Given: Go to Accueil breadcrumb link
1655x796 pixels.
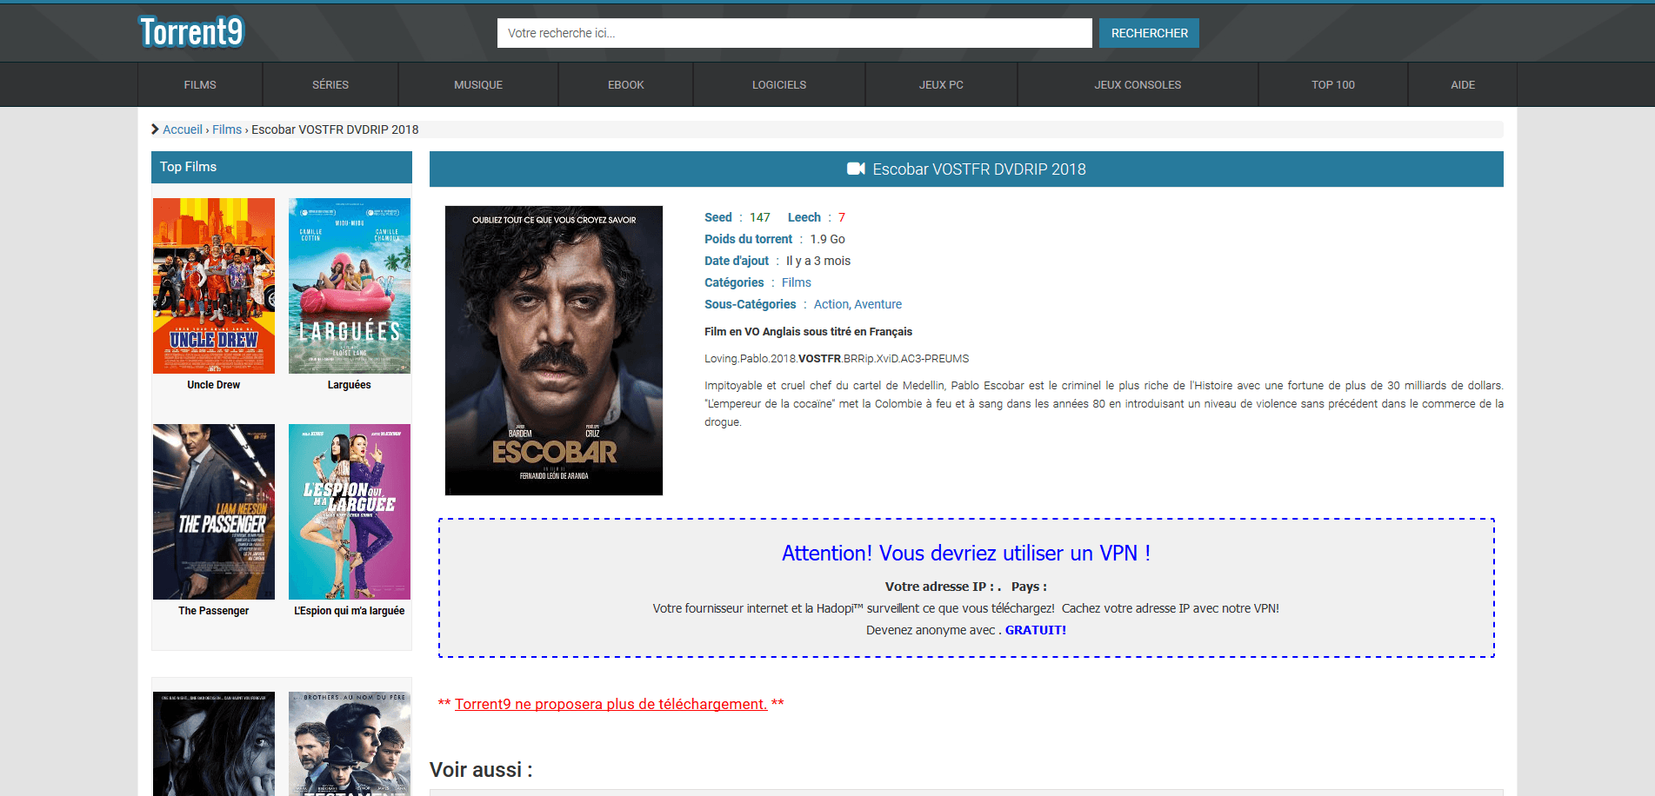Looking at the screenshot, I should tap(183, 129).
